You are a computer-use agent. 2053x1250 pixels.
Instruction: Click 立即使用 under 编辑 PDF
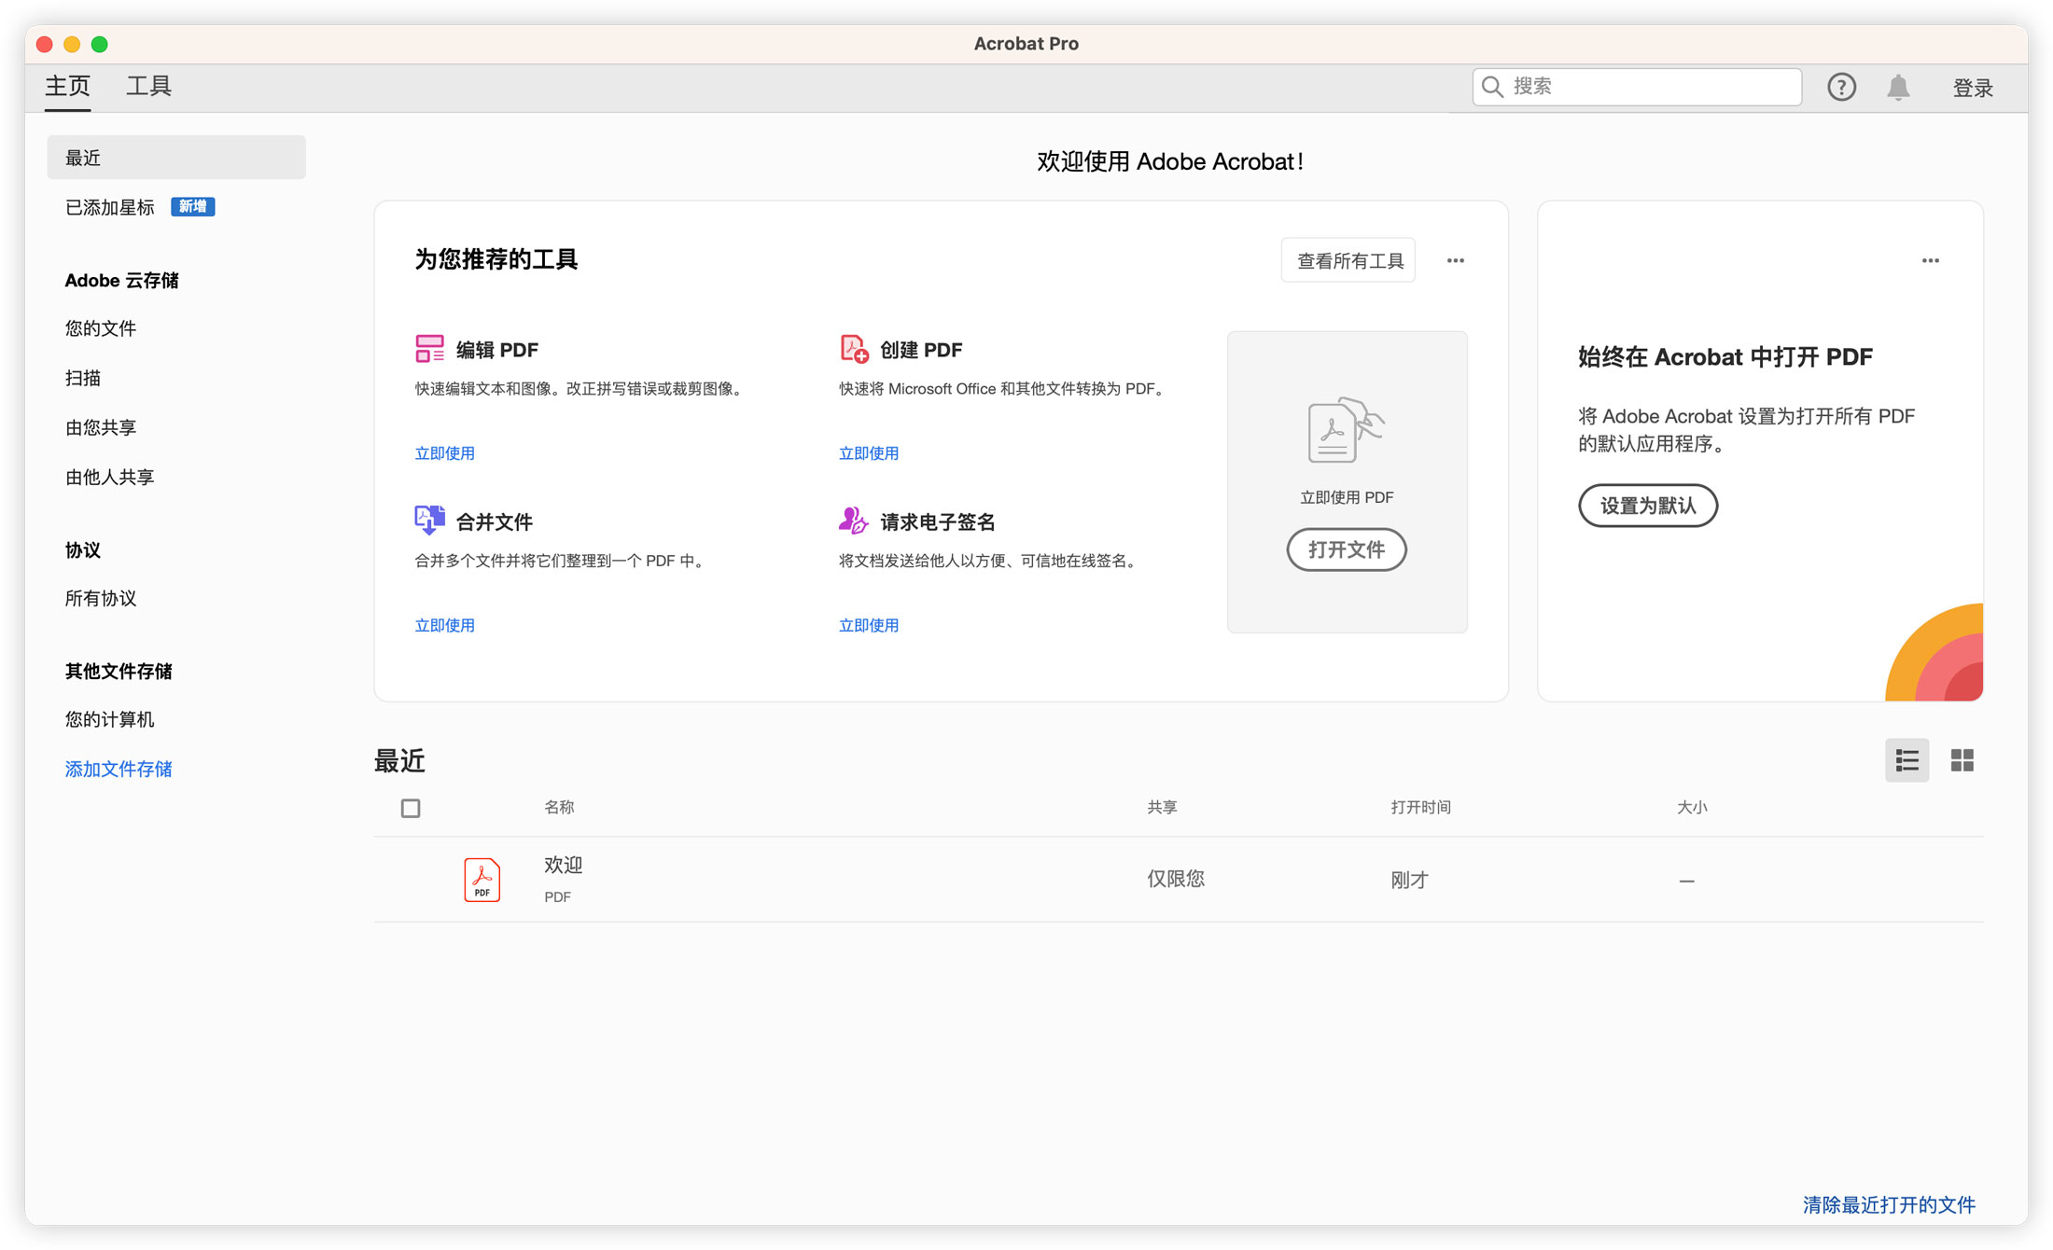point(444,452)
